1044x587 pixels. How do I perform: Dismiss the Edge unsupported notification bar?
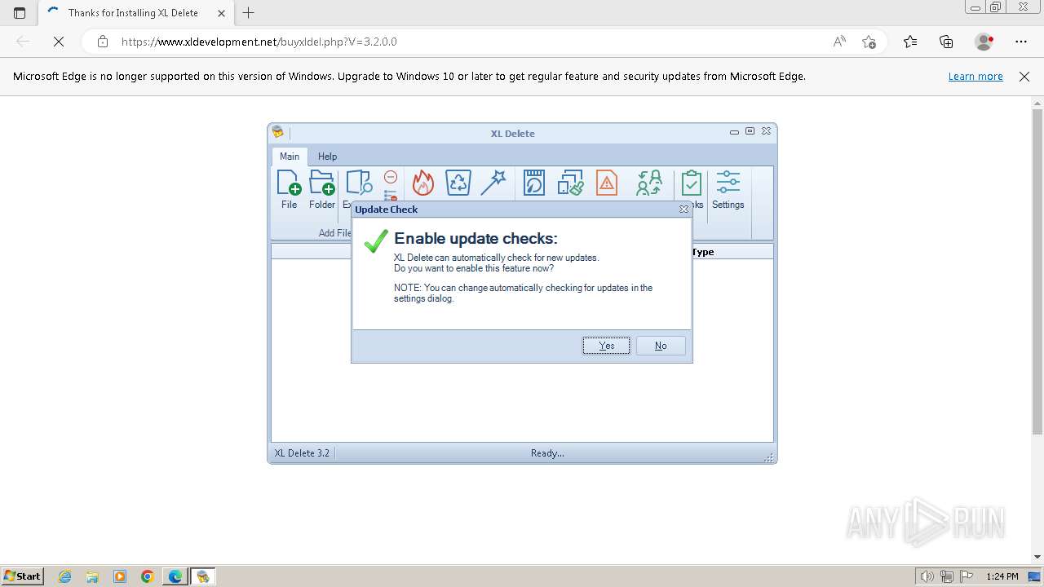[x=1024, y=77]
